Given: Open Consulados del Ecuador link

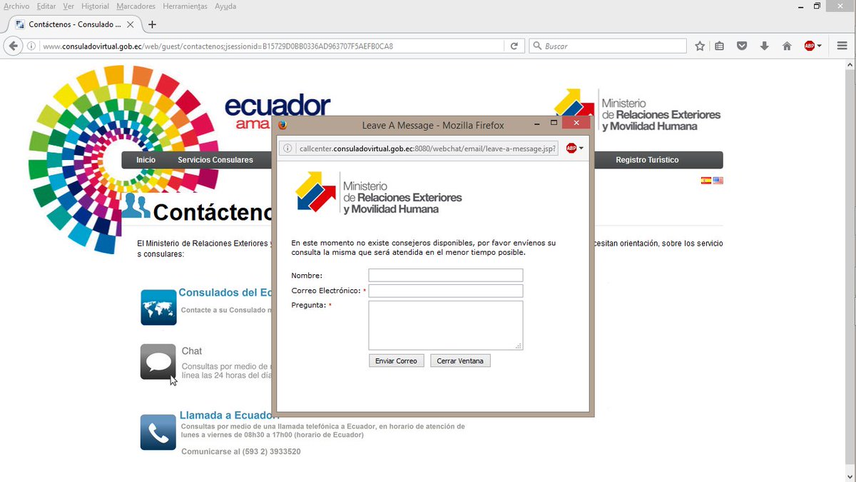Looking at the screenshot, I should [x=225, y=293].
